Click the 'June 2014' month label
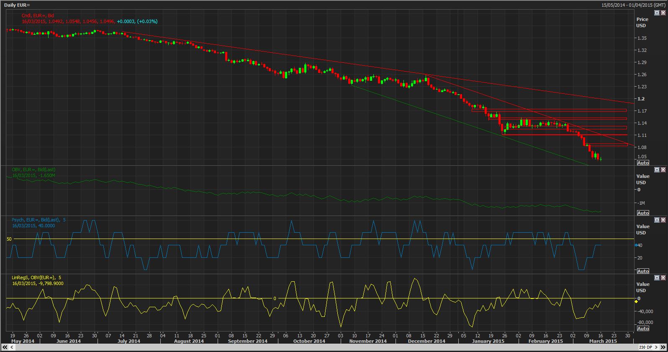The image size is (668, 352). coord(68,341)
